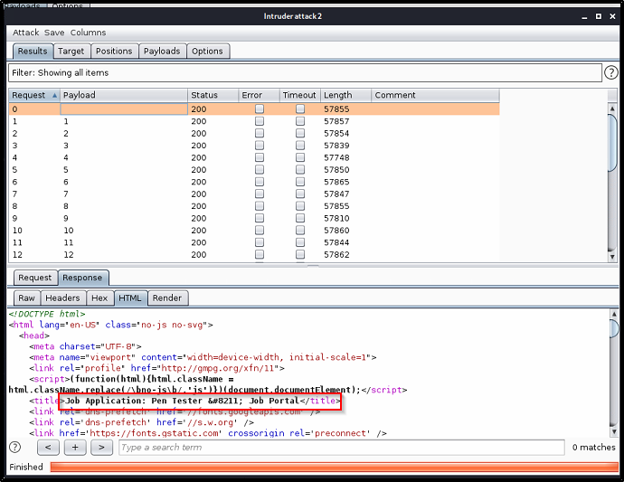
Task: Open the search help question mark icon
Action: pyautogui.click(x=14, y=447)
